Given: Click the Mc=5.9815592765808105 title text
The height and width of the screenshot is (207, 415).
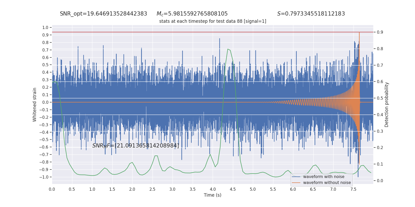Looking at the screenshot, I should click(x=192, y=14).
